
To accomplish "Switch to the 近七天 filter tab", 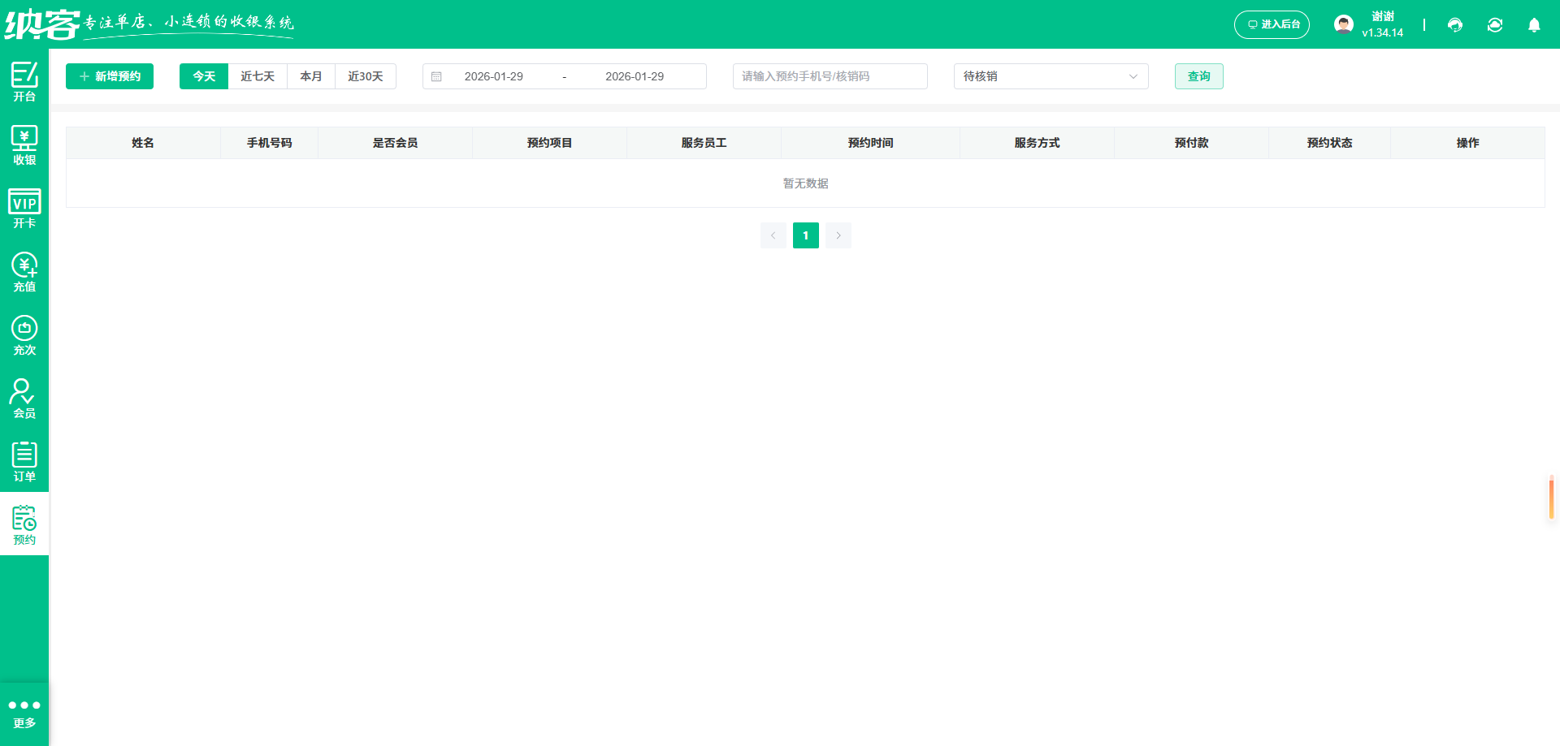I will [x=258, y=75].
